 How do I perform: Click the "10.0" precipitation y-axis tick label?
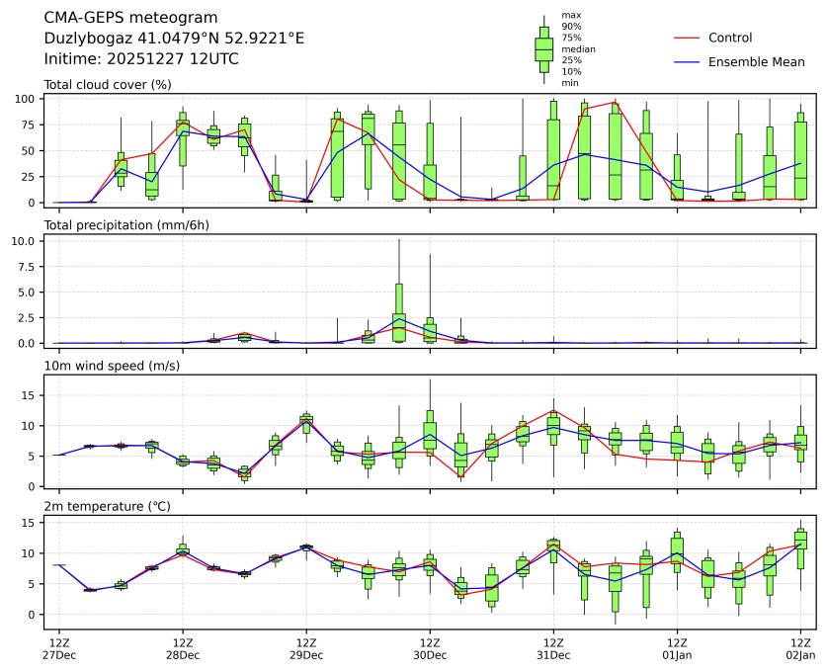click(x=26, y=241)
